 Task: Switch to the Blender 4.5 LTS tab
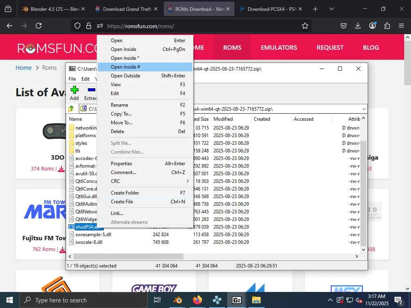[54, 9]
